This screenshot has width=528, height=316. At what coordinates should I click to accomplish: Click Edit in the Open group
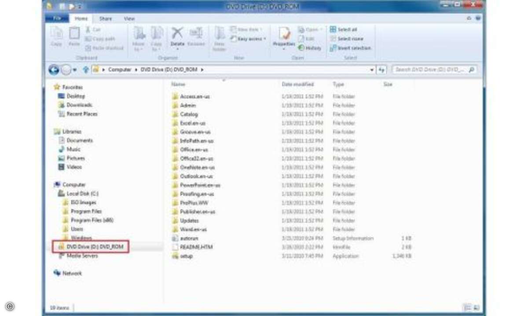306,39
